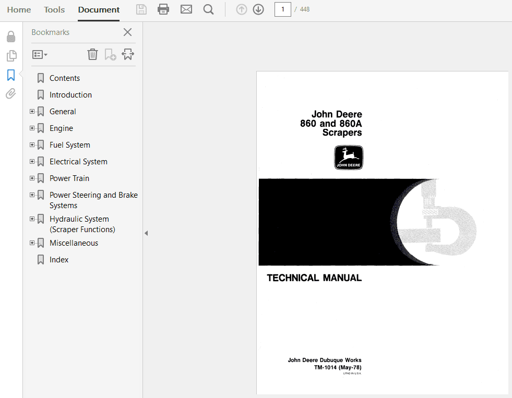The image size is (512, 398).
Task: Switch to the Tools tab
Action: click(54, 10)
